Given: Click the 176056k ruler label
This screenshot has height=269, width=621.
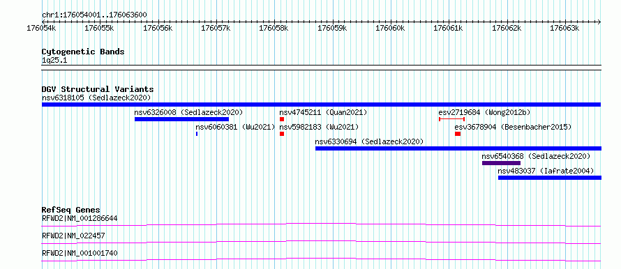Looking at the screenshot, I should point(158,29).
